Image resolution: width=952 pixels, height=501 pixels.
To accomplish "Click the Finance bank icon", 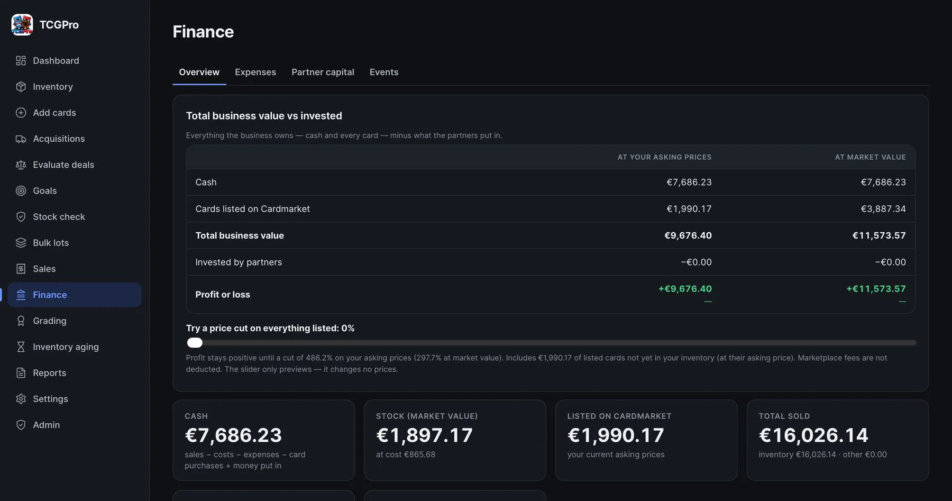I will click(21, 295).
